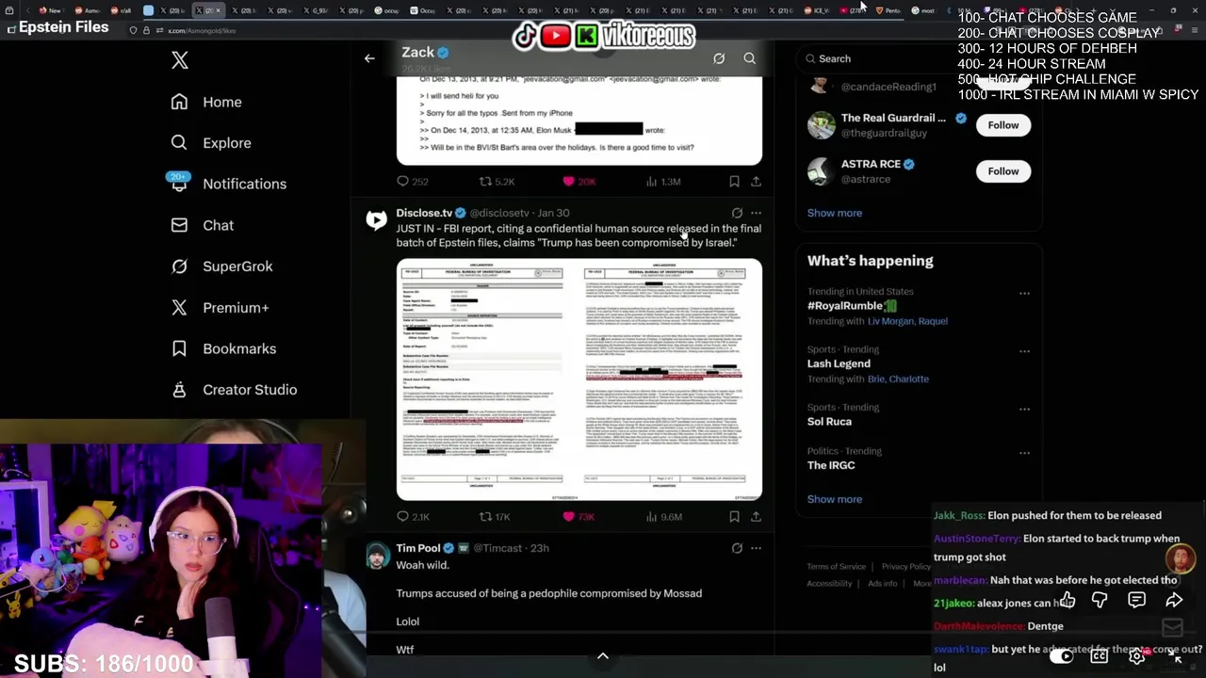The height and width of the screenshot is (678, 1206).
Task: Show more suggested accounts to follow
Action: pos(834,213)
